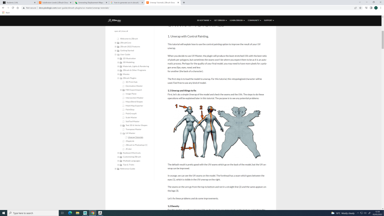Open the GET ZBRUSH menu
Screen dimensions: 384x216
(220, 20)
